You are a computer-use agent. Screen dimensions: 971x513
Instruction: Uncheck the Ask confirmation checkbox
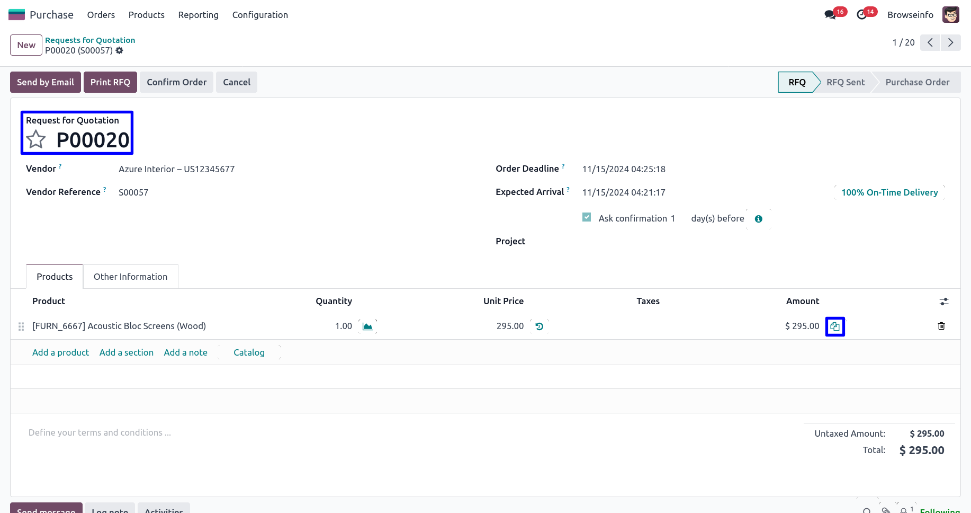pyautogui.click(x=587, y=217)
